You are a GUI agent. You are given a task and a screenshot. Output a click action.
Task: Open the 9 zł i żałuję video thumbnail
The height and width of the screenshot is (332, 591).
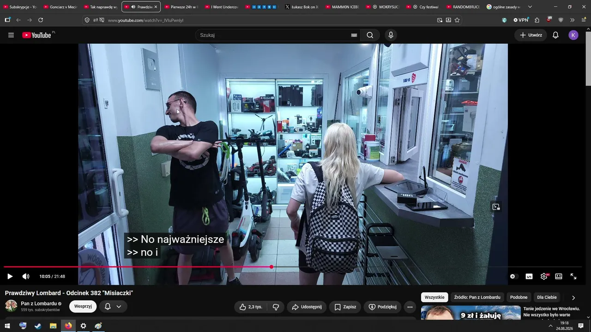[471, 313]
